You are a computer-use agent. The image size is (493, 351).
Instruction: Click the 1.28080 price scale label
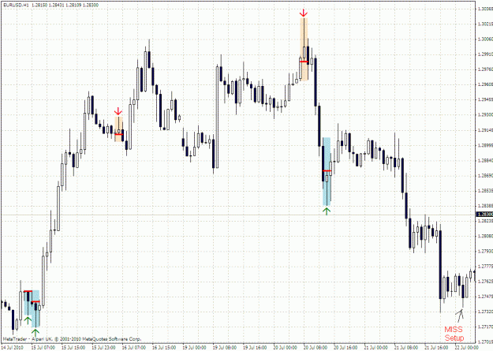pos(485,236)
